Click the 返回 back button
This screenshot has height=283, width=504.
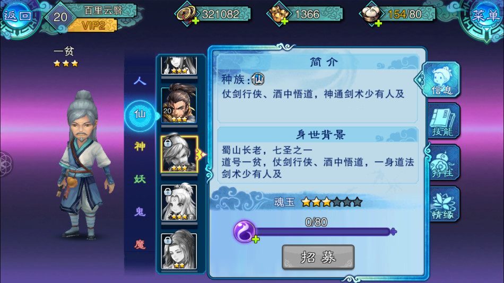(19, 16)
